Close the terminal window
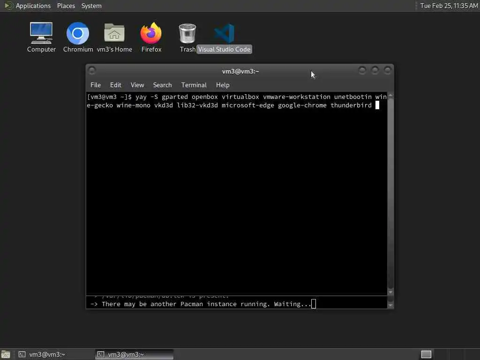This screenshot has width=480, height=360. coord(387,71)
